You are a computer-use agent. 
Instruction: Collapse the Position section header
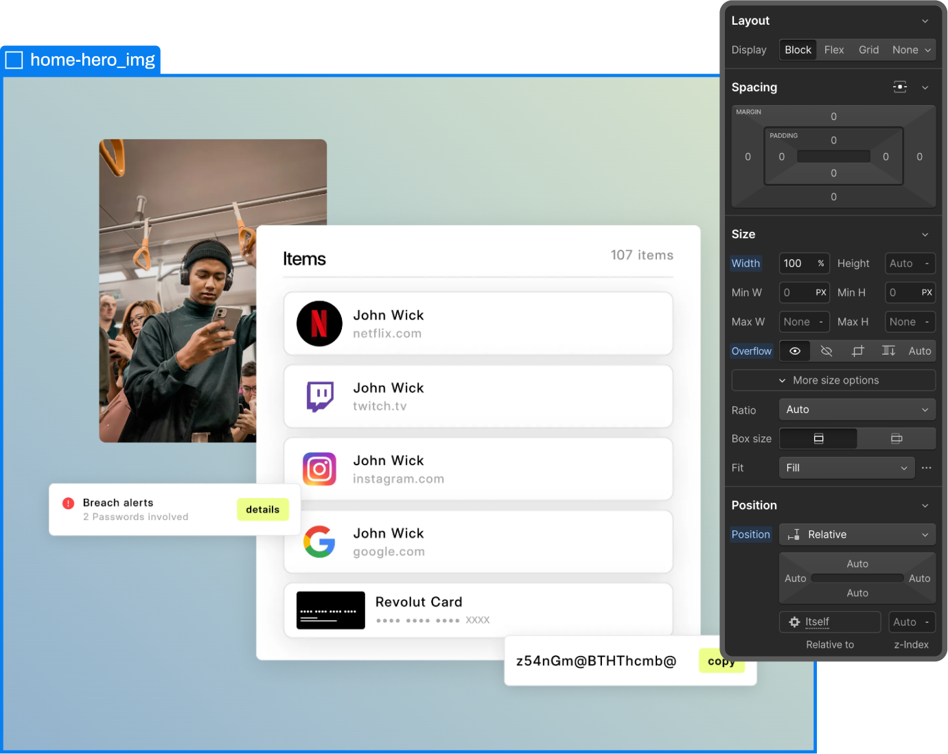click(x=925, y=505)
